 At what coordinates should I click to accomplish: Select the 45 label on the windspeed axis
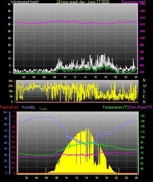pyautogui.click(x=9, y=11)
